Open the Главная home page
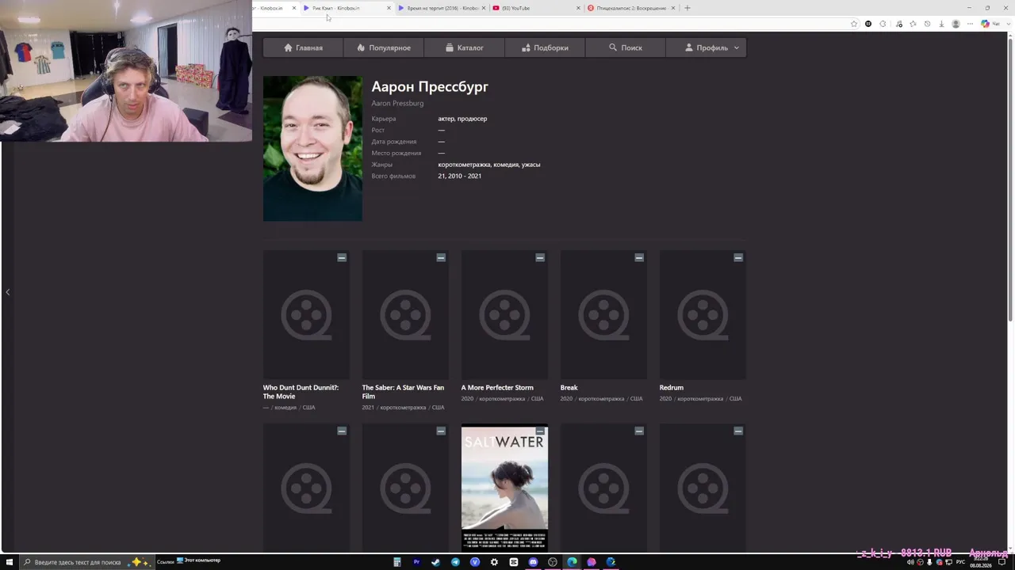 [x=303, y=47]
